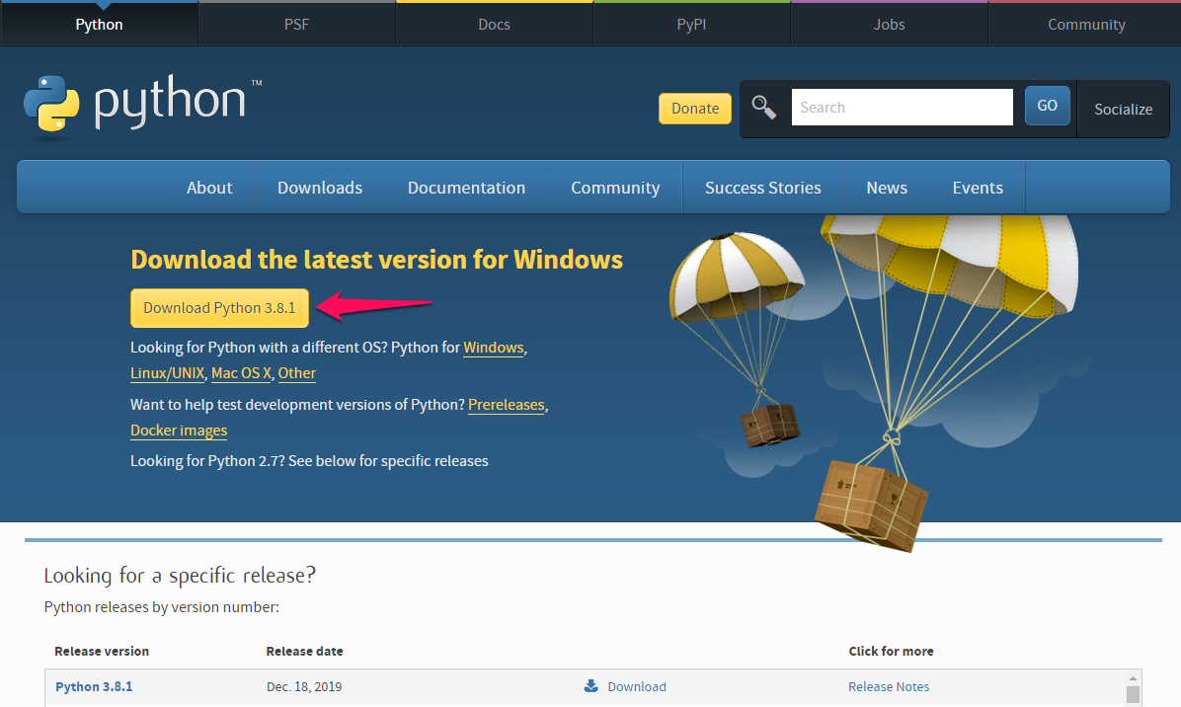The image size is (1181, 707).
Task: Switch to the PyPI tab
Action: pos(691,24)
